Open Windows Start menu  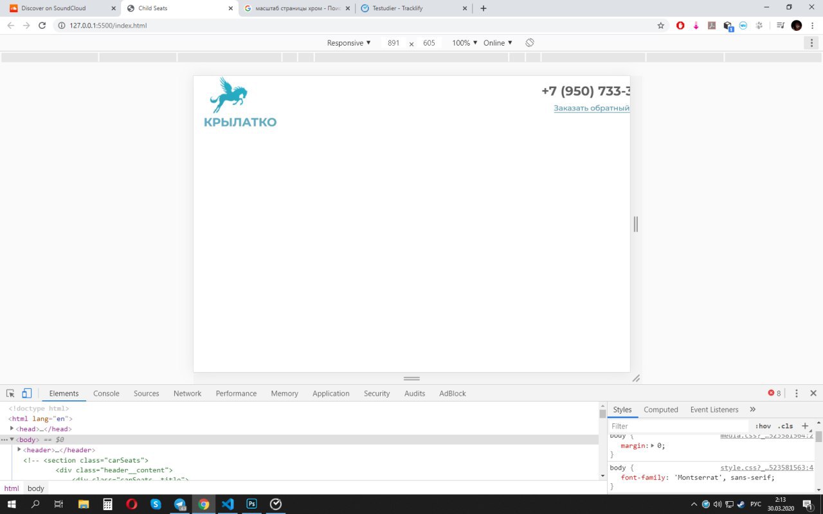(12, 504)
